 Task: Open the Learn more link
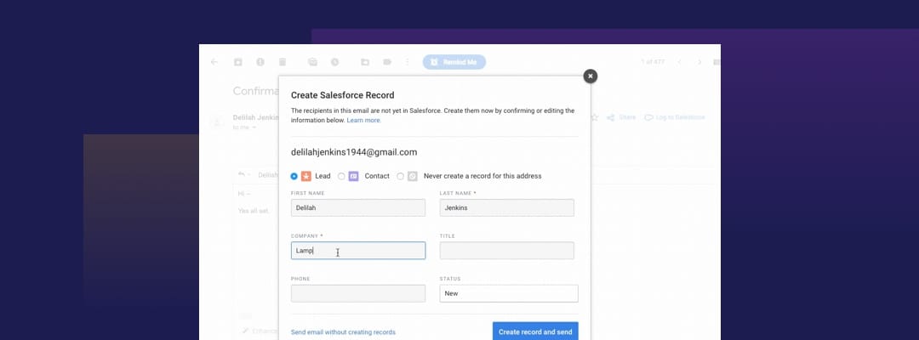click(363, 120)
